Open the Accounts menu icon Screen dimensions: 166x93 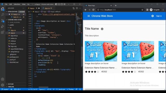point(3,79)
